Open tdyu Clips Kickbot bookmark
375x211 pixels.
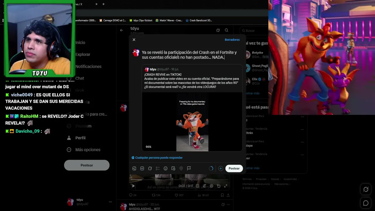tap(141, 21)
